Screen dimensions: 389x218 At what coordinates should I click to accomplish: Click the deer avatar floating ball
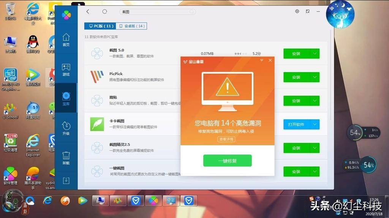click(x=340, y=14)
